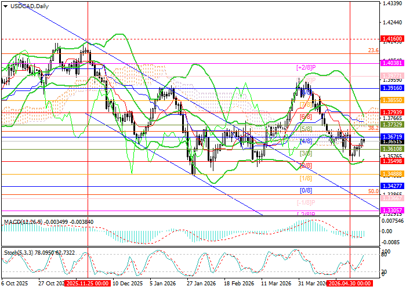The height and width of the screenshot is (290, 406).
Task: Click the [1/8] Murrey level label
Action: coord(306,178)
